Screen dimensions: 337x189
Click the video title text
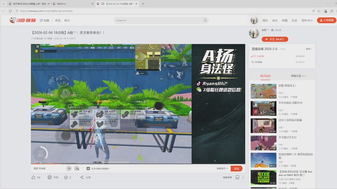(x=68, y=33)
